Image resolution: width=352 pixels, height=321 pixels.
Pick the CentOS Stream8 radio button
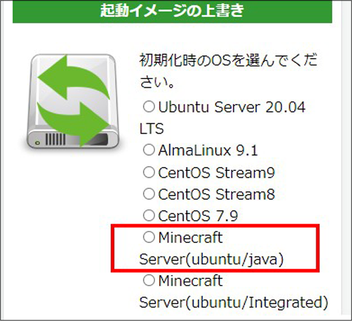(149, 194)
